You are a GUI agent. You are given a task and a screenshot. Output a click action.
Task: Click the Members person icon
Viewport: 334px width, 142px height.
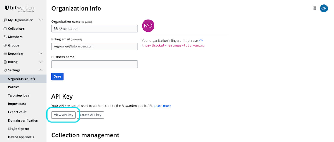point(5,37)
